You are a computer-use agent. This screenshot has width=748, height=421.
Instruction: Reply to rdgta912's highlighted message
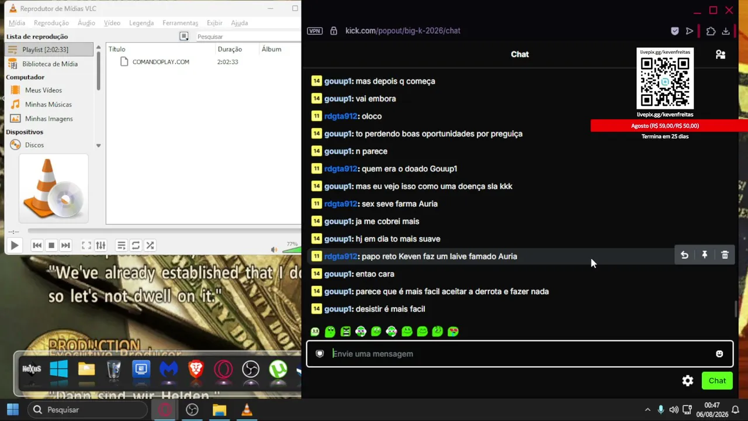[x=684, y=255]
